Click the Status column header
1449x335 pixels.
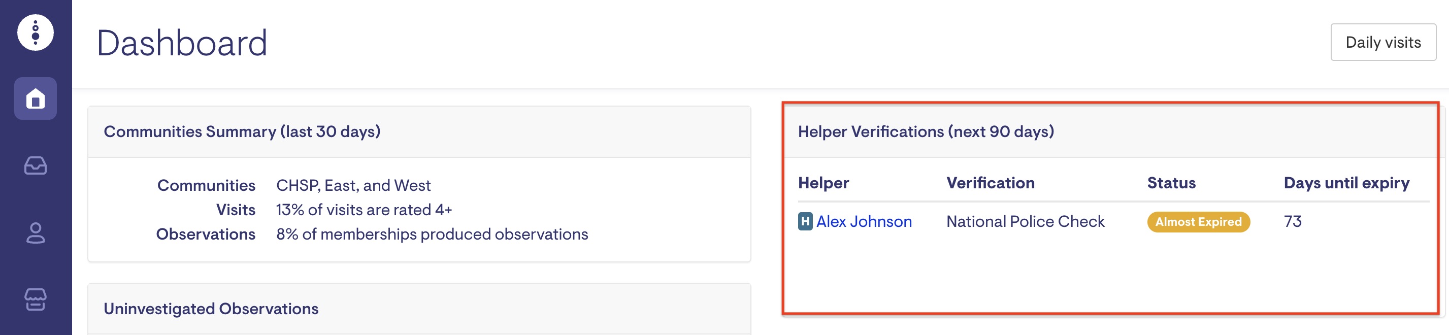pos(1171,183)
